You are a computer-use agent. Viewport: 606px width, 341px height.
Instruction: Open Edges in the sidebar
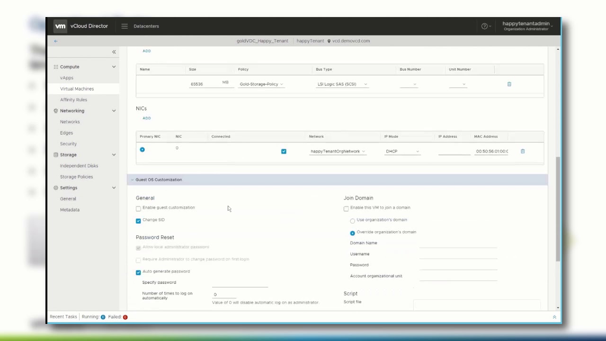pyautogui.click(x=66, y=133)
